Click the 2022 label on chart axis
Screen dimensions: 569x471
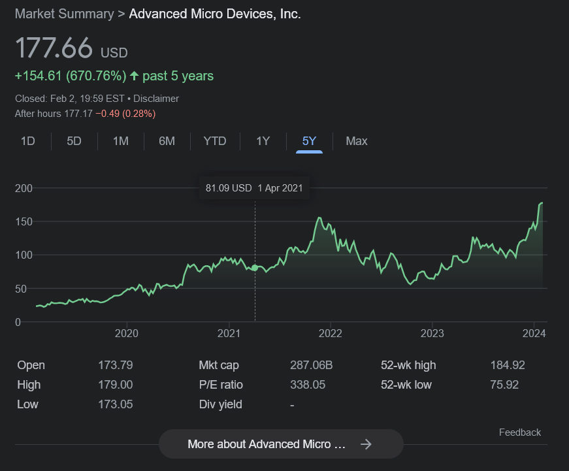point(331,334)
